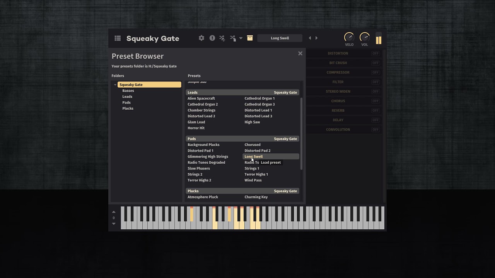Click the VELO knob
Image resolution: width=495 pixels, height=278 pixels.
pos(349,37)
